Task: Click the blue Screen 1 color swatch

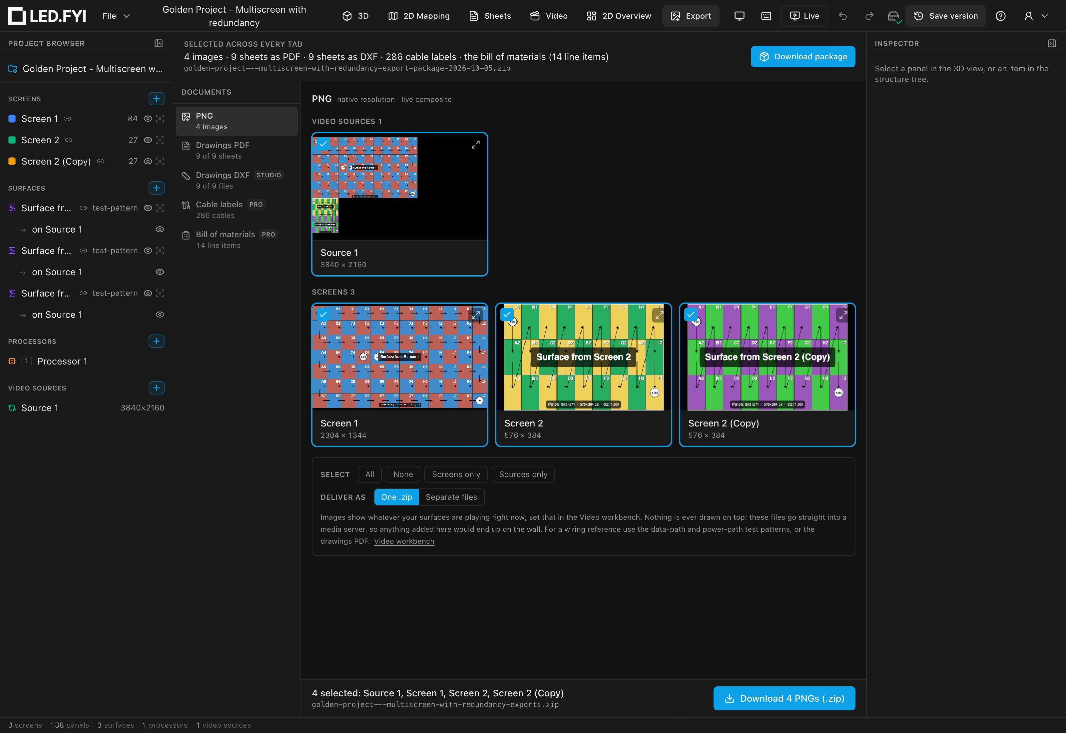Action: pyautogui.click(x=12, y=119)
